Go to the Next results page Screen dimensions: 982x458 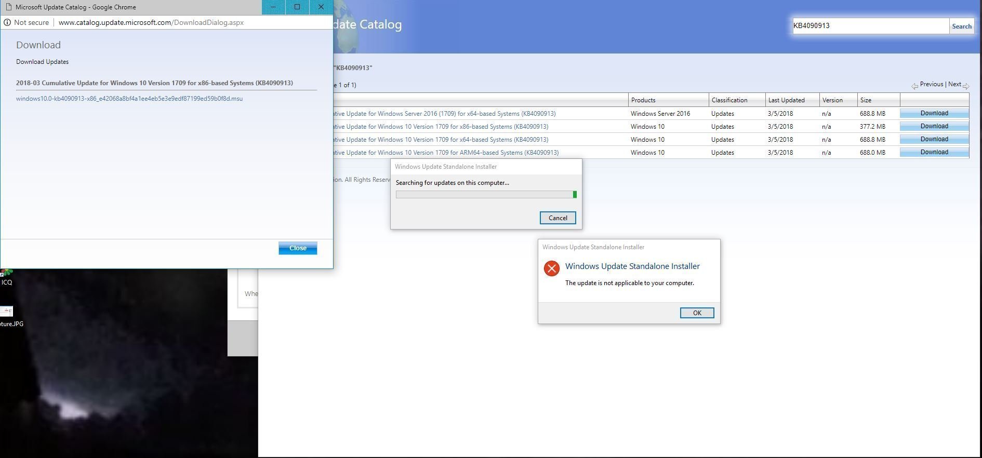(954, 84)
